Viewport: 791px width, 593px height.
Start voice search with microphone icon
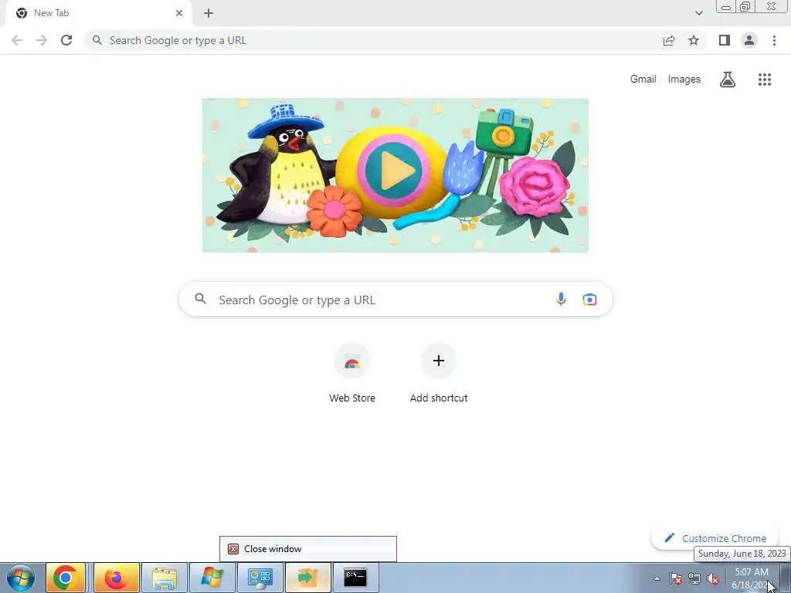(x=561, y=299)
